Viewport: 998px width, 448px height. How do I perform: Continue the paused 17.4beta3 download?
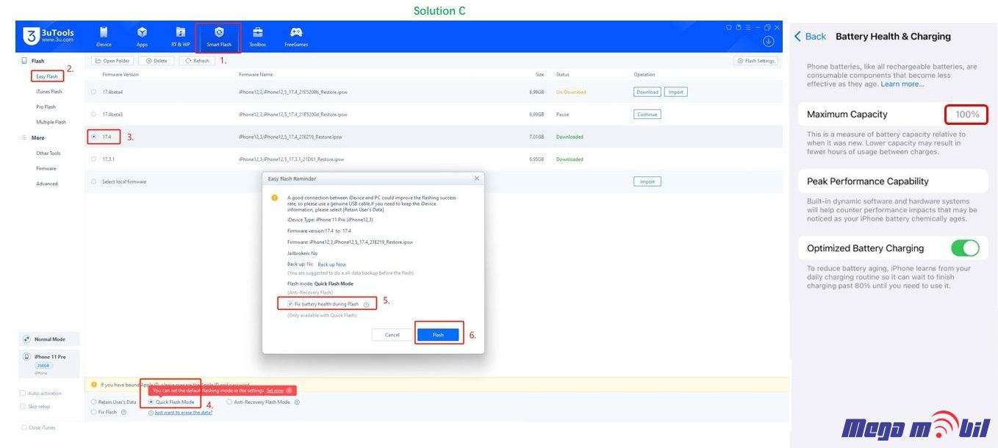(x=647, y=115)
